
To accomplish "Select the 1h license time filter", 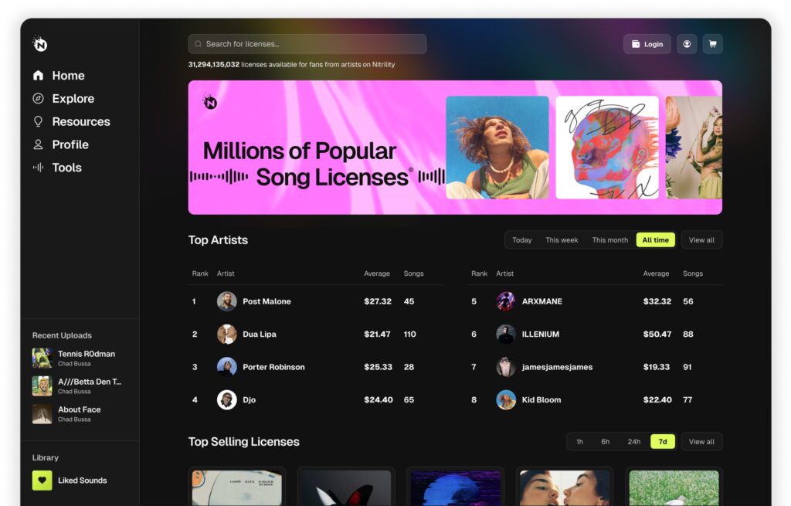I will [579, 441].
